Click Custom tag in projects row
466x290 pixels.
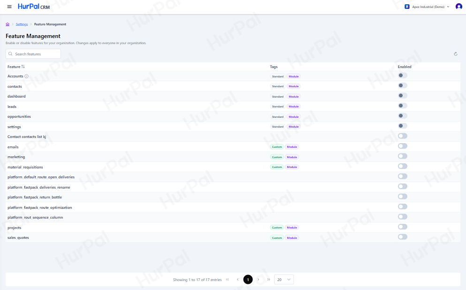pyautogui.click(x=277, y=228)
